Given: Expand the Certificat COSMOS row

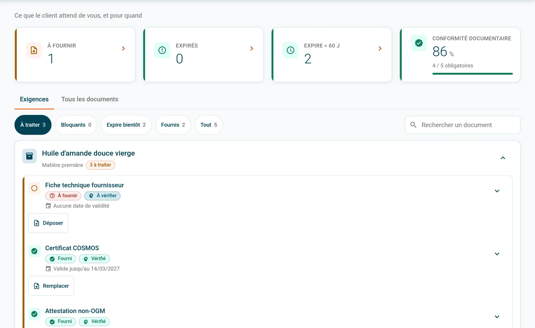Looking at the screenshot, I should pyautogui.click(x=497, y=254).
